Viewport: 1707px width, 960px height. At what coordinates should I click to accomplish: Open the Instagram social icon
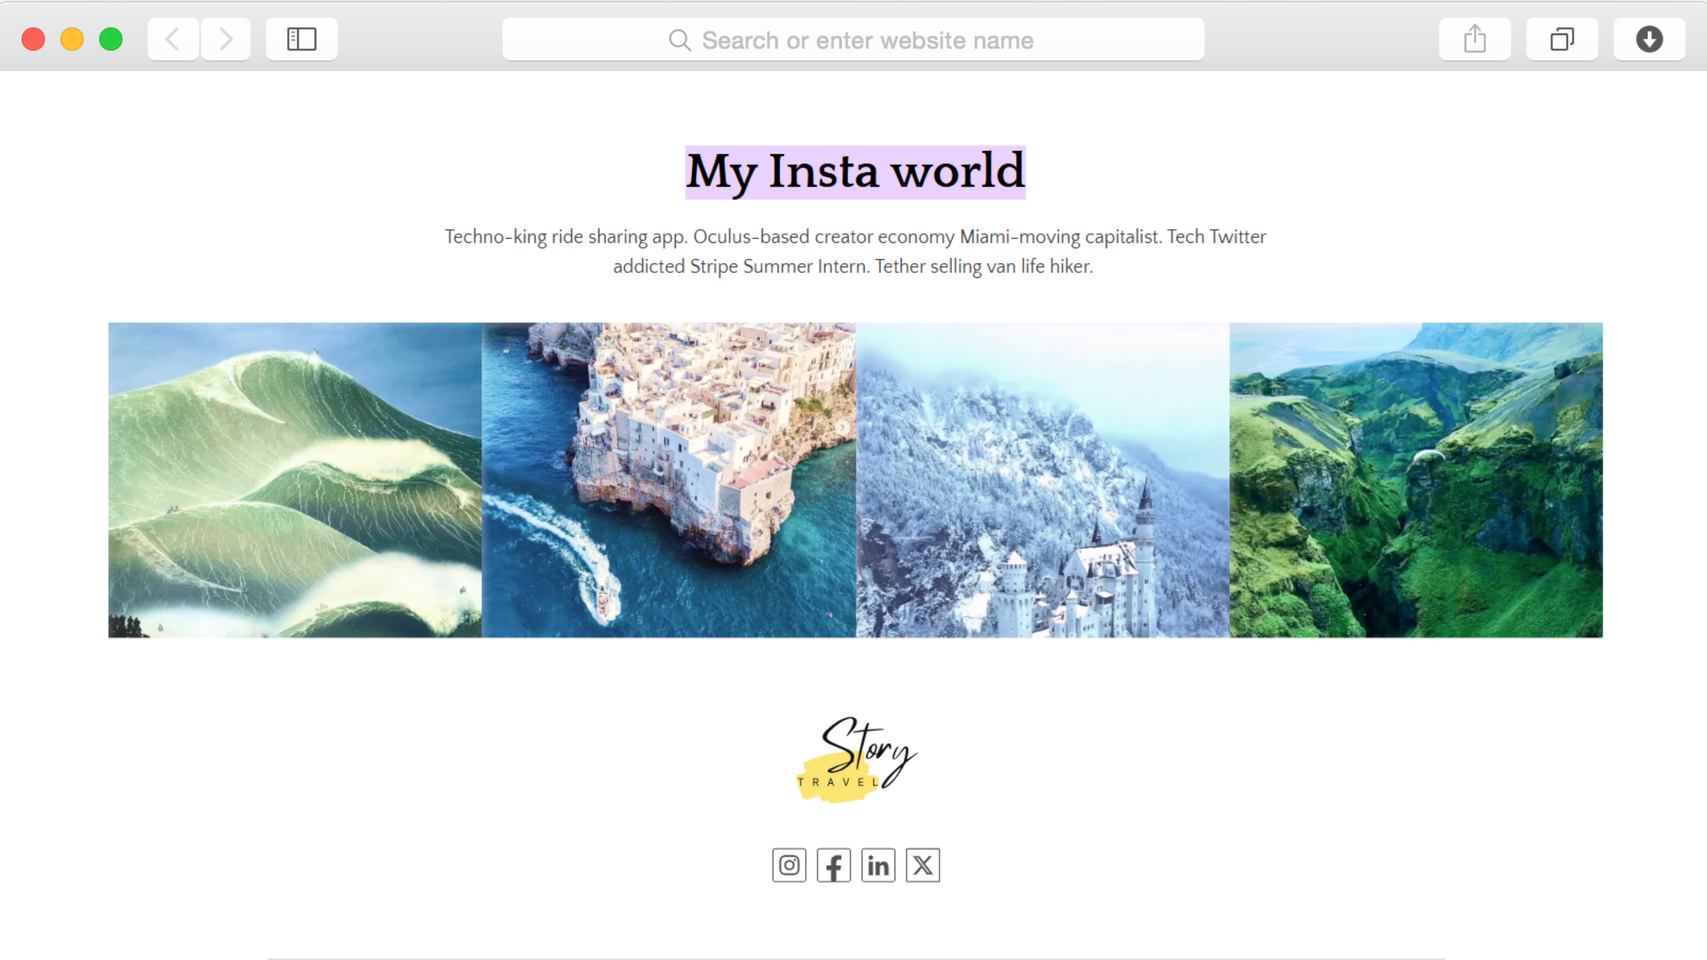click(789, 865)
